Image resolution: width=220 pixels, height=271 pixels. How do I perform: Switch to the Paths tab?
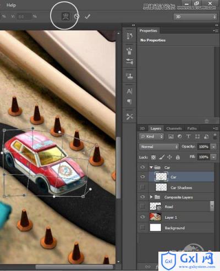point(192,129)
